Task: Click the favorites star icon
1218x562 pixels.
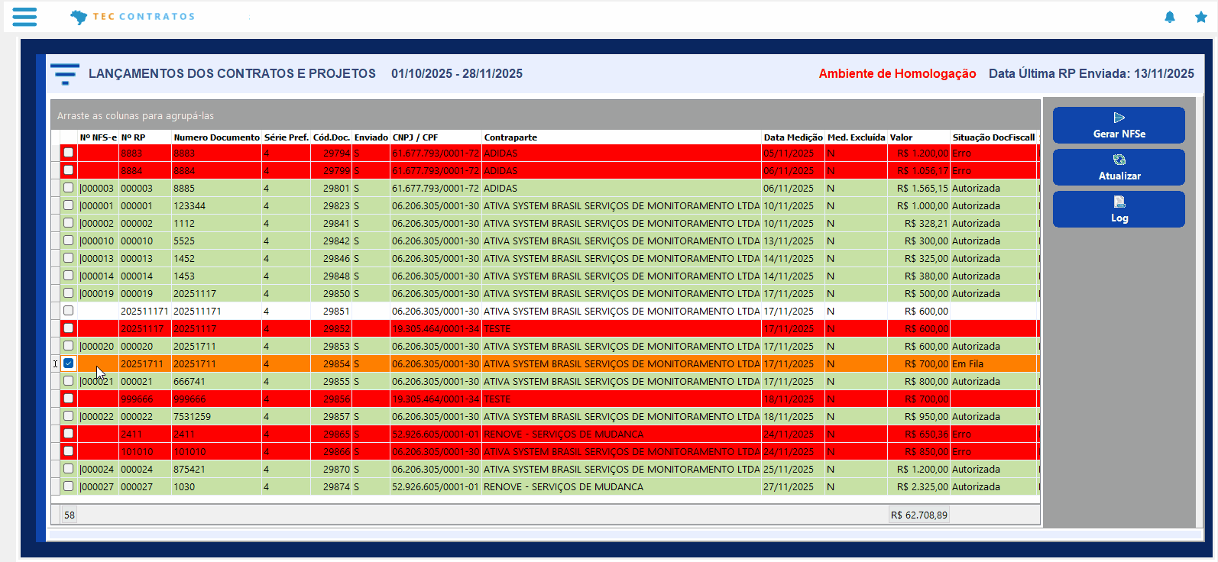Action: 1201,17
